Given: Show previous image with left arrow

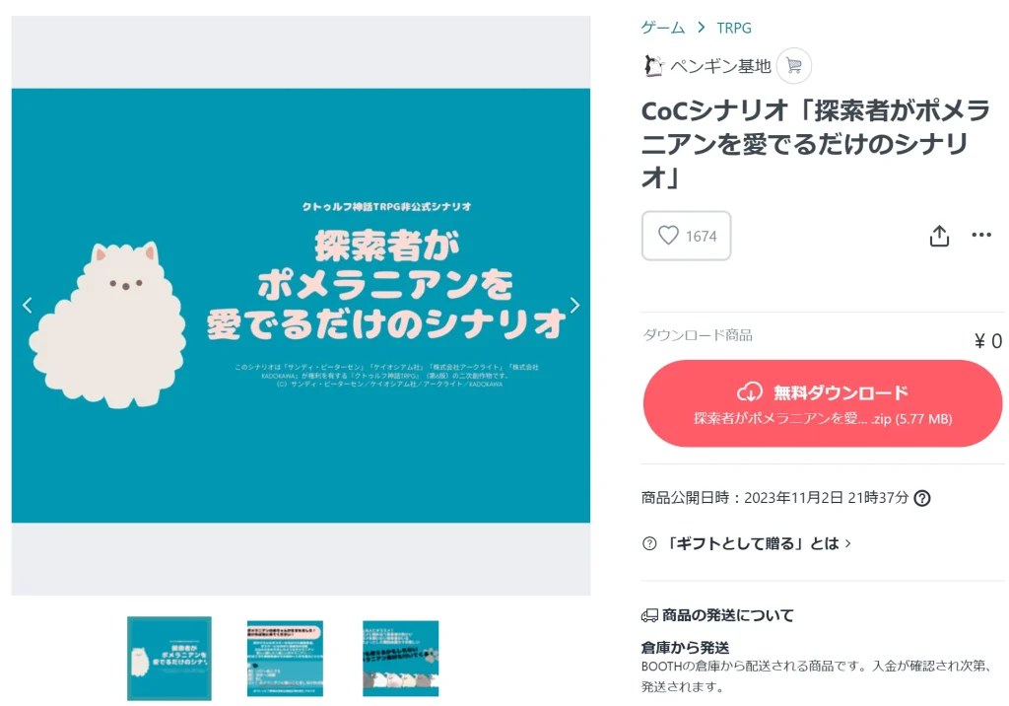Looking at the screenshot, I should (27, 306).
